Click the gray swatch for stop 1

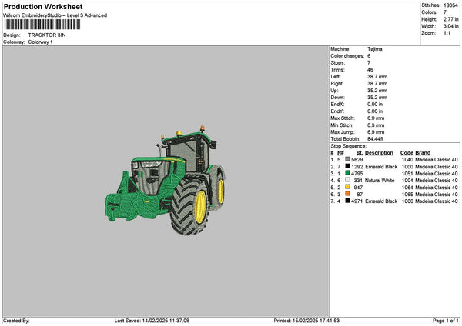coord(348,159)
